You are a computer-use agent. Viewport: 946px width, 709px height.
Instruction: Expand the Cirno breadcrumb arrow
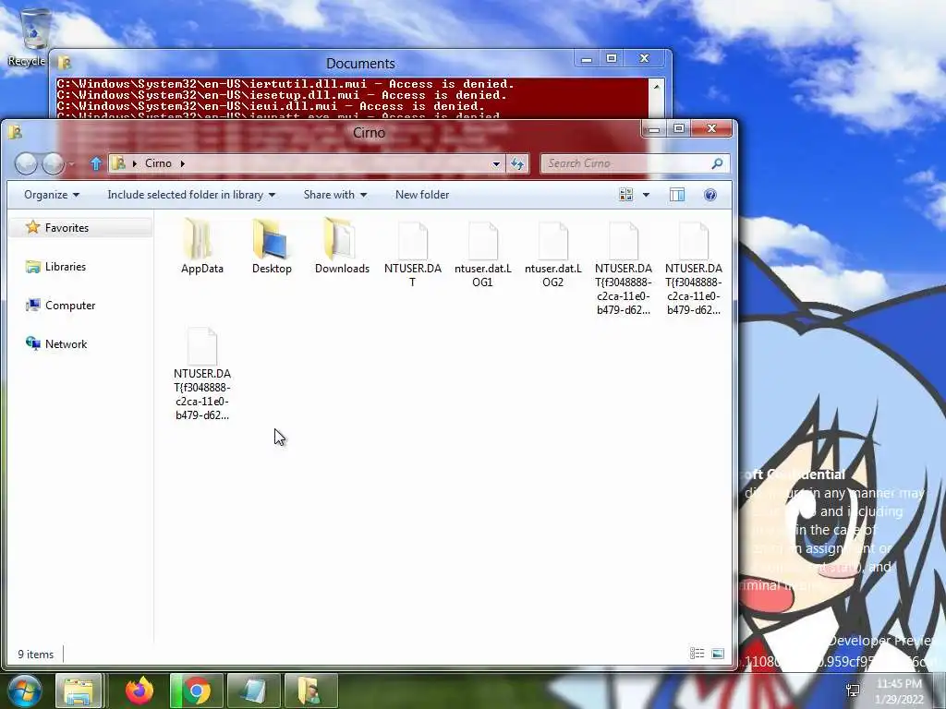point(182,163)
